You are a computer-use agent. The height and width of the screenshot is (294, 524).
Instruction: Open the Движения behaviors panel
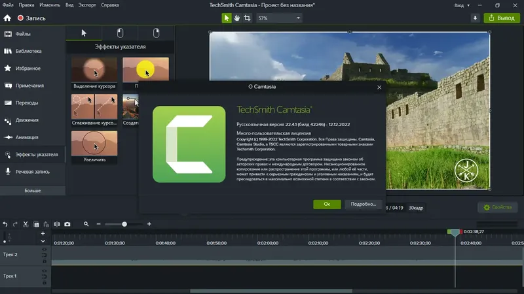point(32,120)
